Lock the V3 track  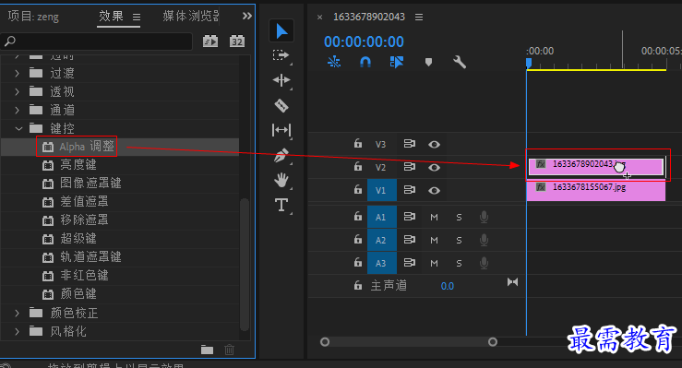pyautogui.click(x=357, y=143)
